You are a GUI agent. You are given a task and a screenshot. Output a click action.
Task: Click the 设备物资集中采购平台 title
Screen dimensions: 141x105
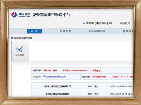click(51, 15)
